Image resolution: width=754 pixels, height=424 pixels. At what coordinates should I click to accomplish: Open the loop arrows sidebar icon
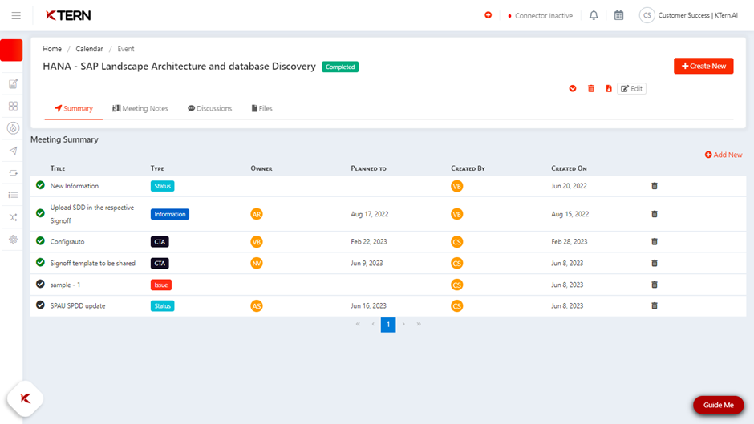[x=13, y=172]
